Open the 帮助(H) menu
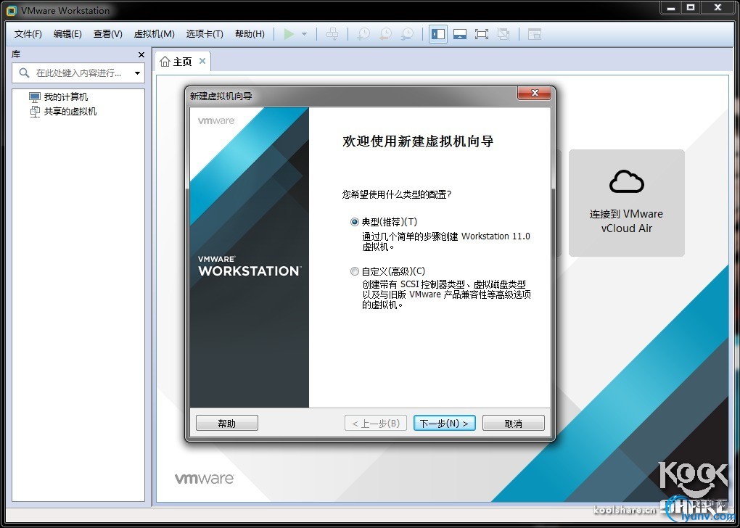This screenshot has height=528, width=740. (250, 34)
